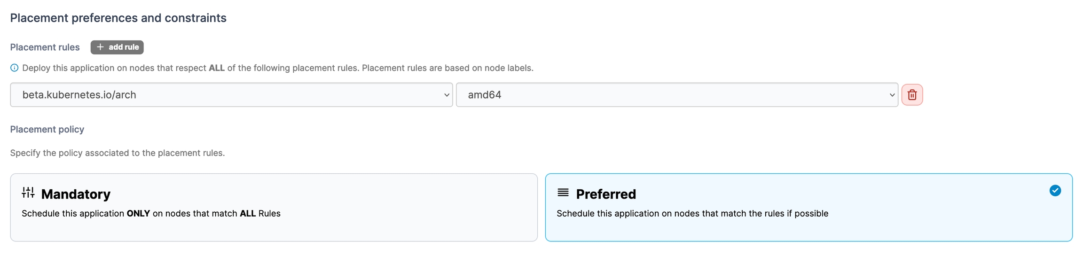Click the Placement rules label

pyautogui.click(x=45, y=47)
